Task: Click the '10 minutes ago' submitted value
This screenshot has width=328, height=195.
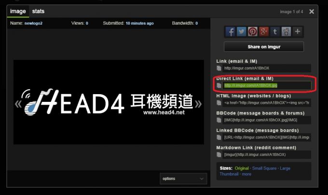Action: tap(139, 23)
